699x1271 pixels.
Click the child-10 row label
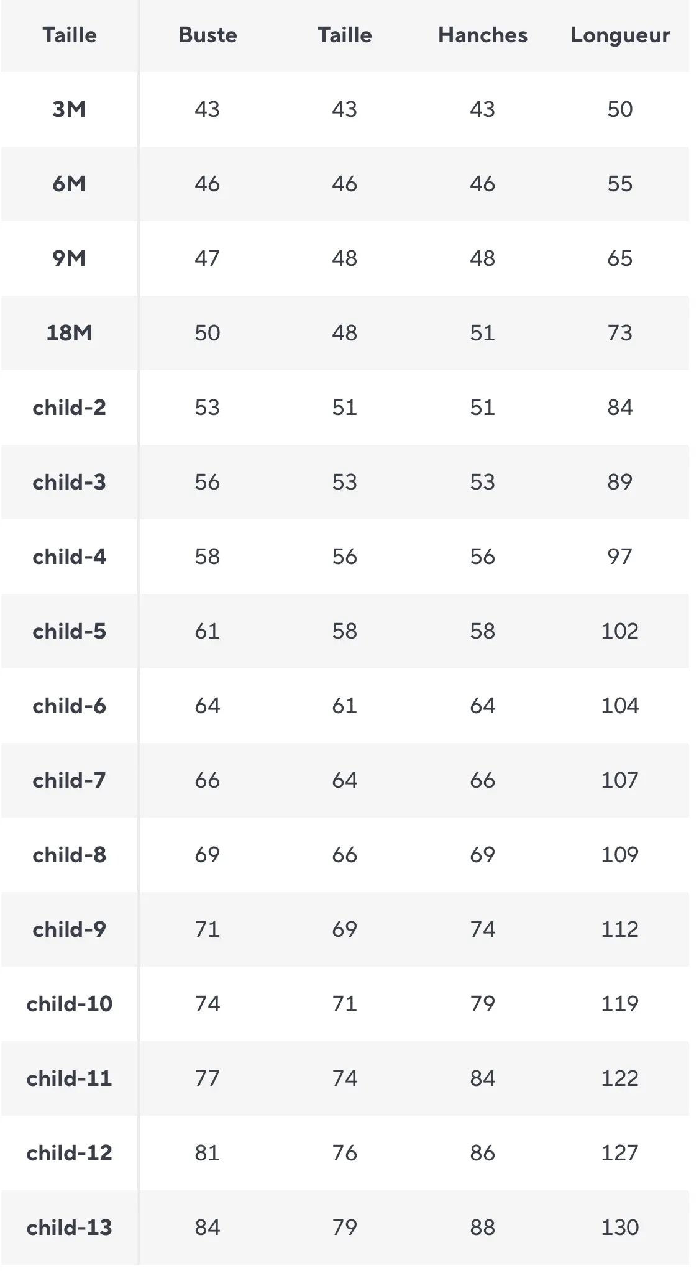[x=69, y=1004]
